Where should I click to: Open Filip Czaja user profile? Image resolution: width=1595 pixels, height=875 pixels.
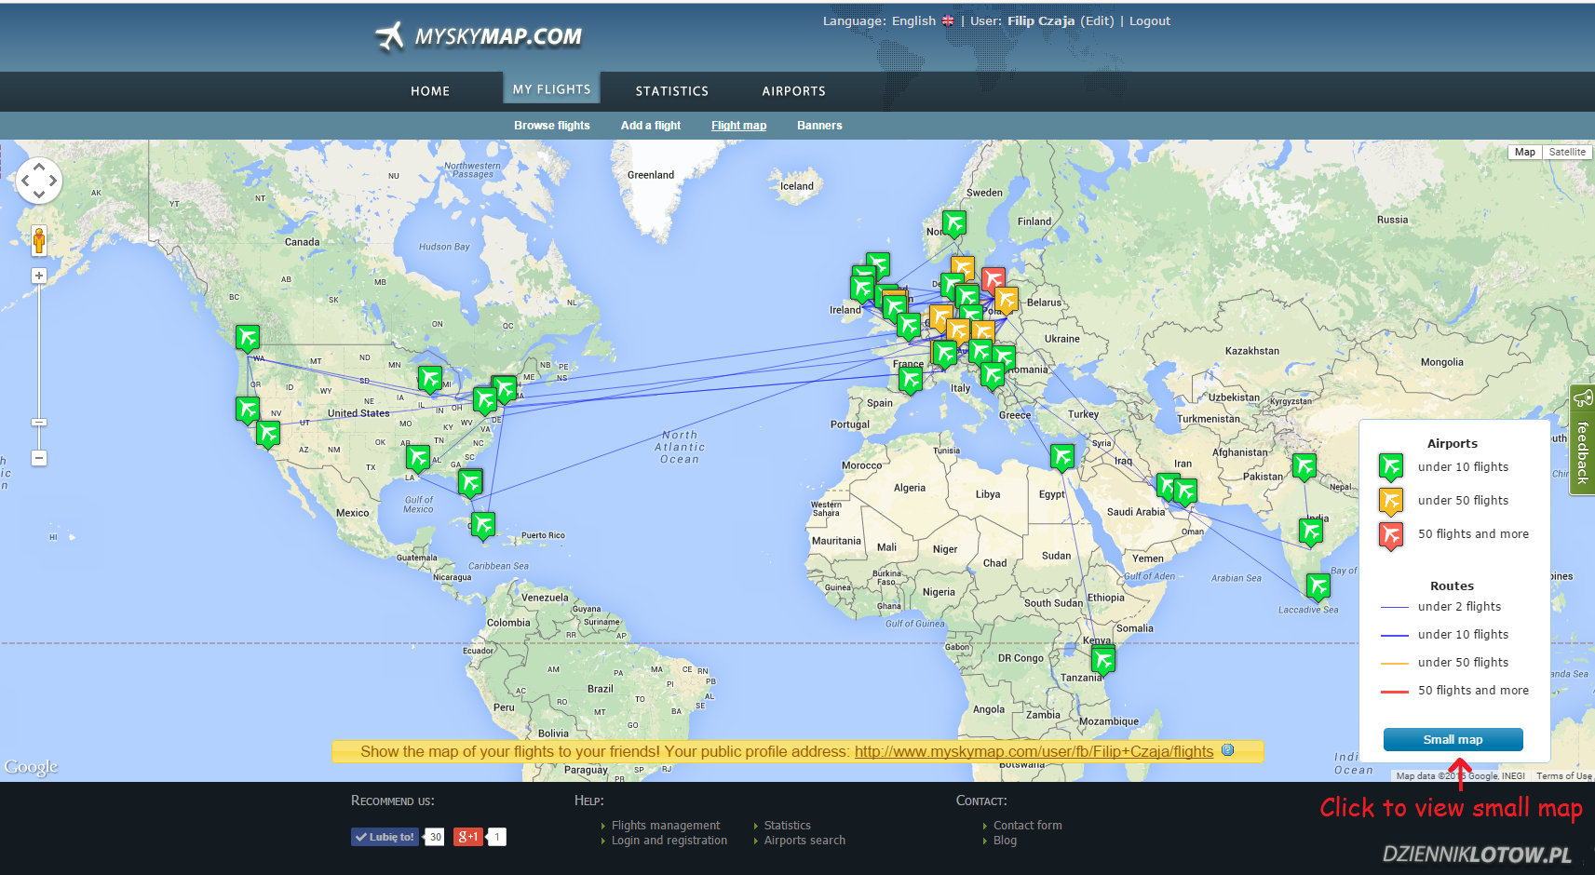1041,20
